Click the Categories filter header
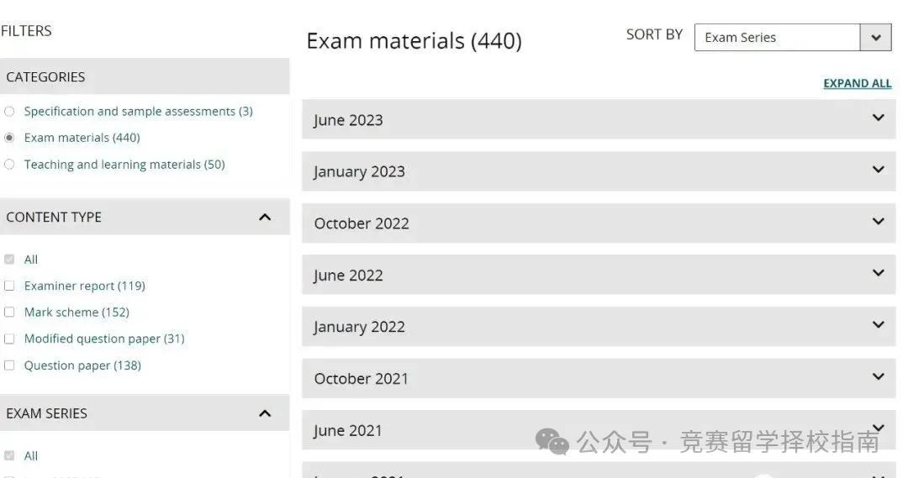Viewport: 908px width, 478px height. pyautogui.click(x=145, y=76)
